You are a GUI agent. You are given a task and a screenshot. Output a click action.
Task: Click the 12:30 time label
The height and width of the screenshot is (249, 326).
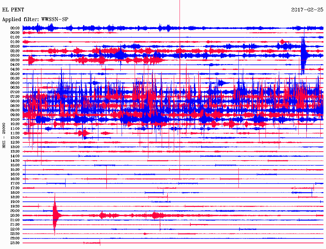pyautogui.click(x=15, y=142)
